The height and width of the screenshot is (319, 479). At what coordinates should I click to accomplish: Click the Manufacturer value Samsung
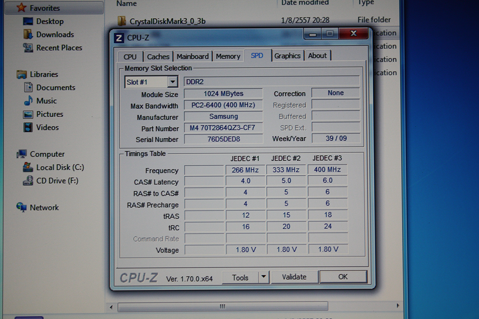point(223,116)
